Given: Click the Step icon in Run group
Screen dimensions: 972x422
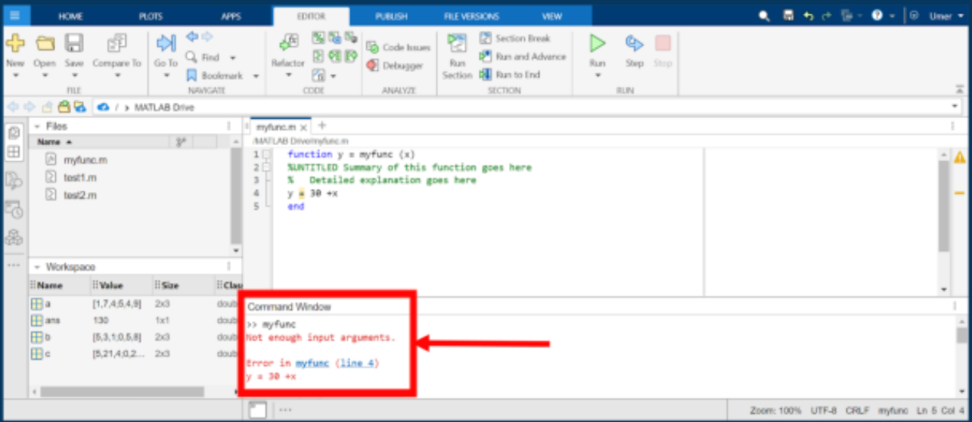Looking at the screenshot, I should [634, 44].
